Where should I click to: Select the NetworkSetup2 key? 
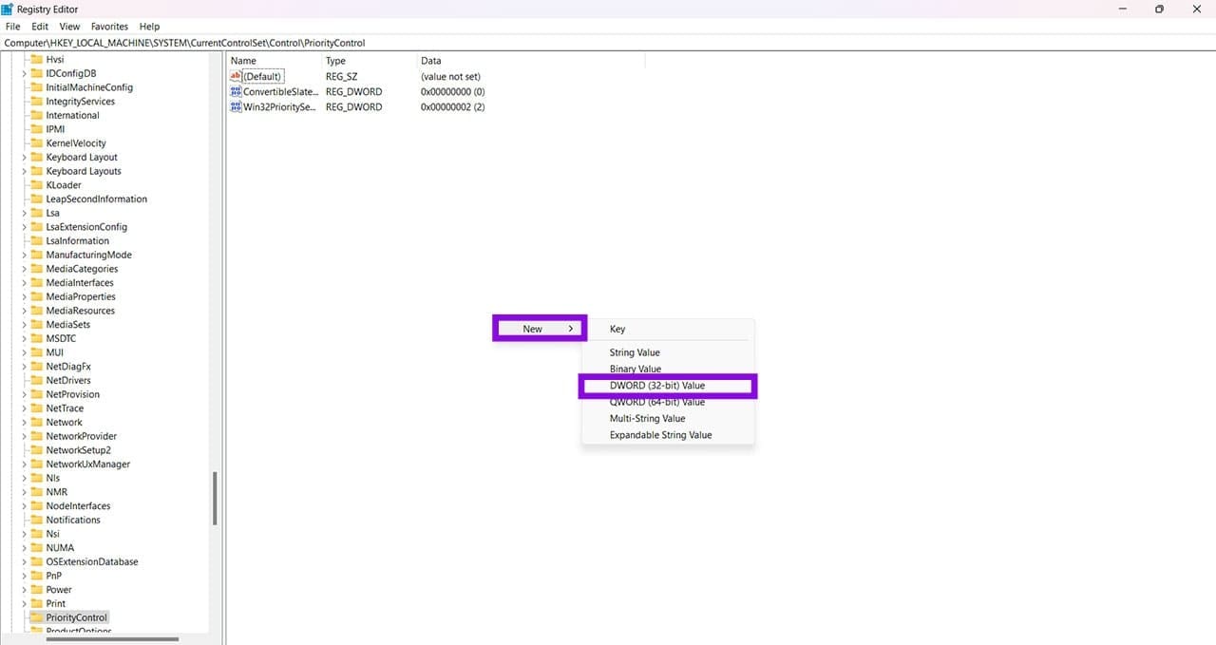pyautogui.click(x=78, y=450)
